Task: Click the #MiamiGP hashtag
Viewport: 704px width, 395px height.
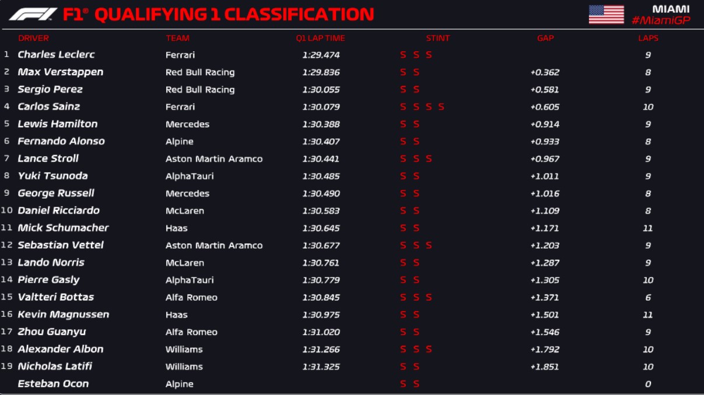Action: (660, 21)
